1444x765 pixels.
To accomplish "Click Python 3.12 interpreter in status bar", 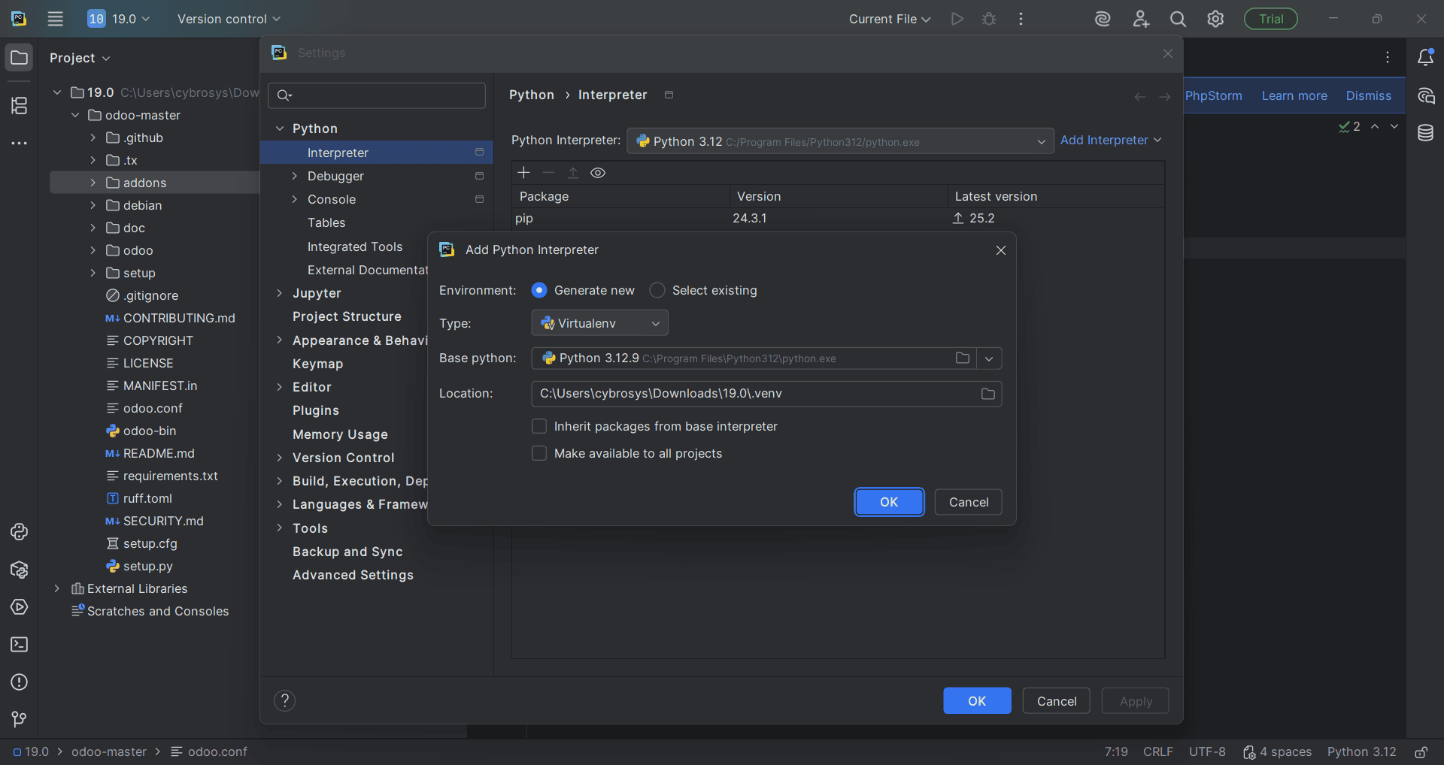I will (1361, 752).
